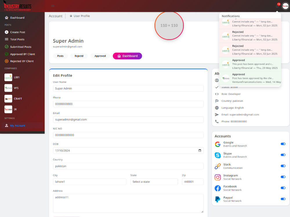Click the text Language: English
The width and height of the screenshot is (290, 217).
tap(233, 108)
